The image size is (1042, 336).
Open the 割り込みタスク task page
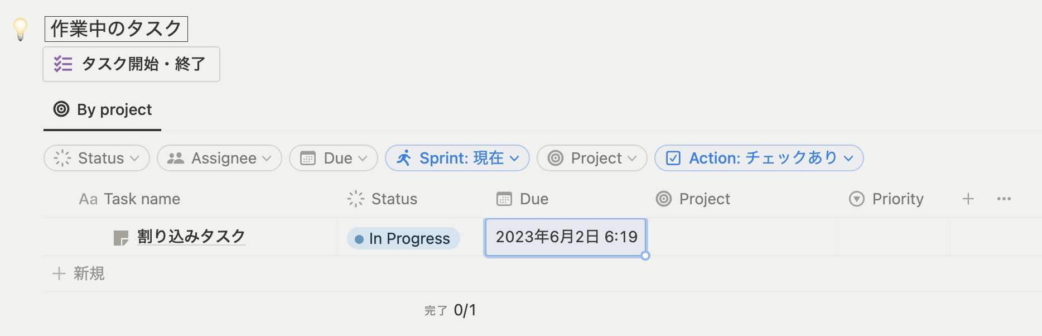(191, 237)
